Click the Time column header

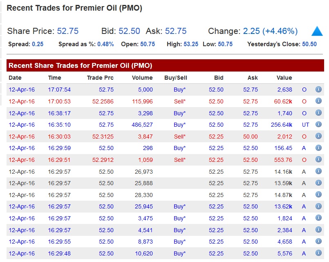(54, 78)
